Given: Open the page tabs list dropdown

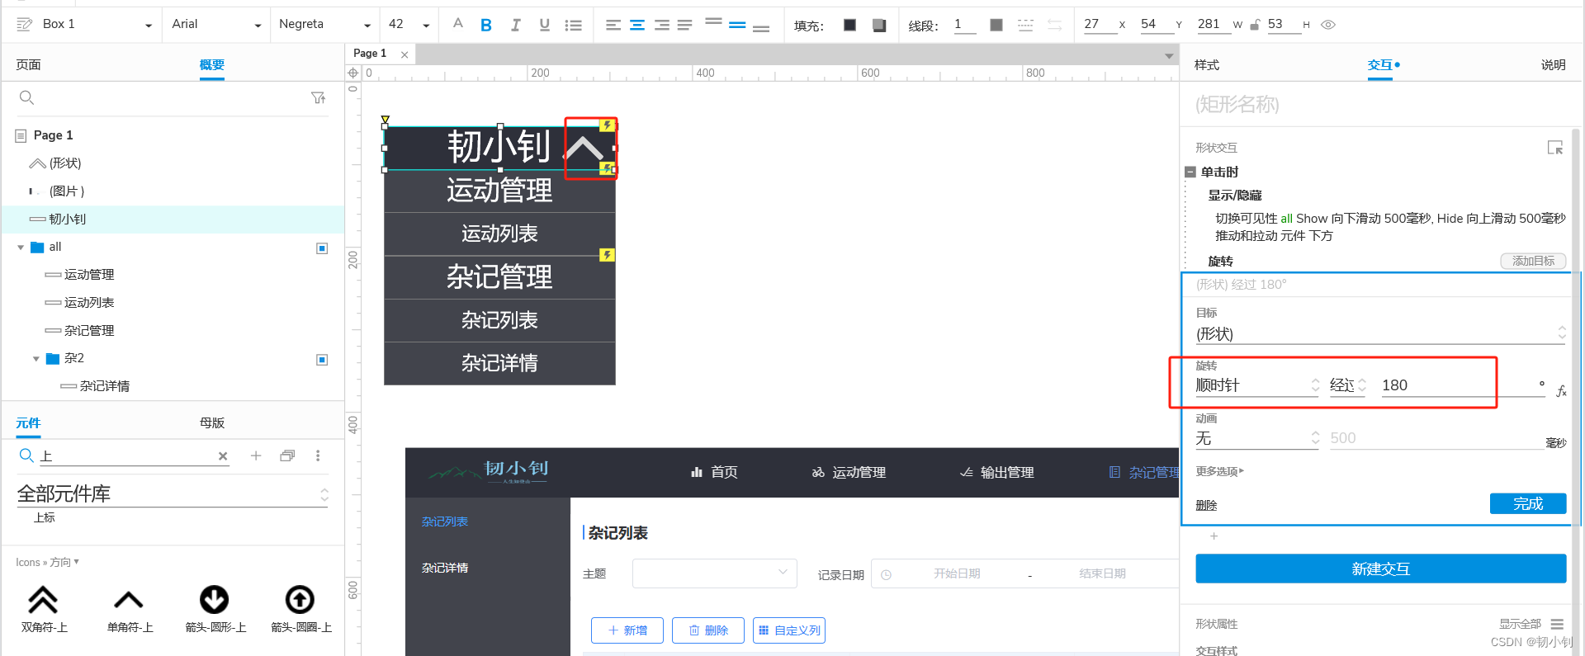Looking at the screenshot, I should pos(1169,56).
